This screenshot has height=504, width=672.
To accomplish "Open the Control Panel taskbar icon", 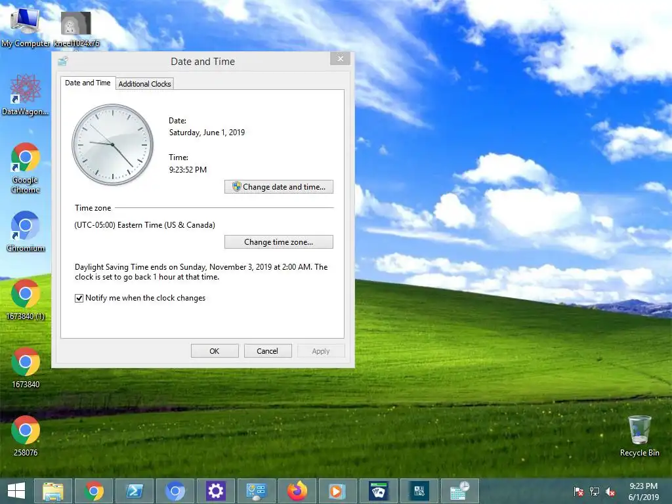I will [257, 491].
